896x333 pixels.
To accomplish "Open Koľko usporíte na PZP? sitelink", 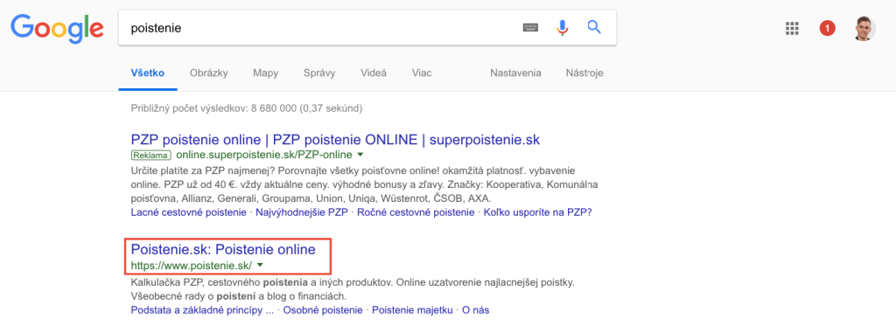I will coord(538,212).
